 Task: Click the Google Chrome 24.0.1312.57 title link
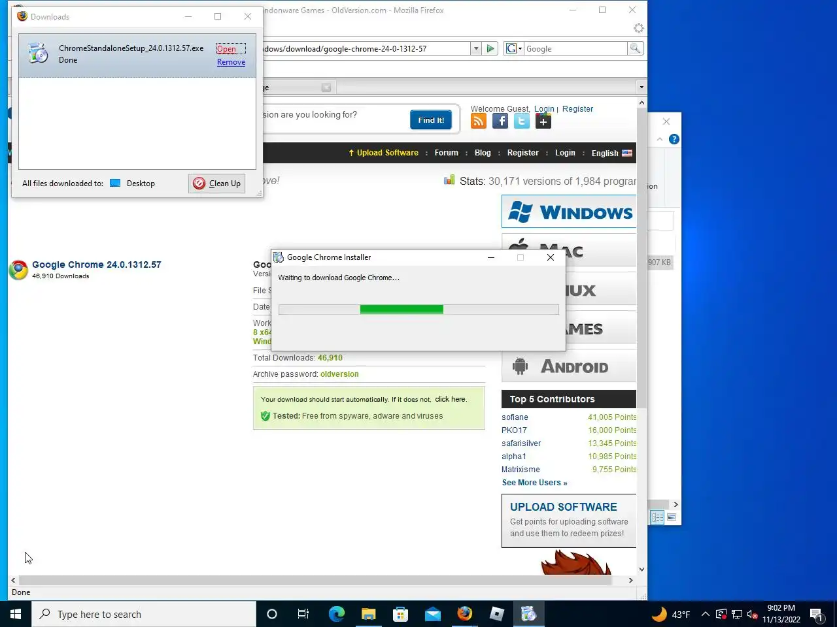[97, 265]
